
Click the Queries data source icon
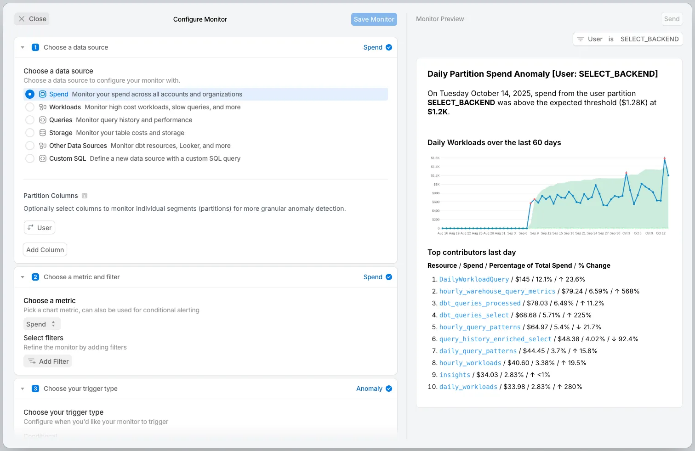(43, 120)
